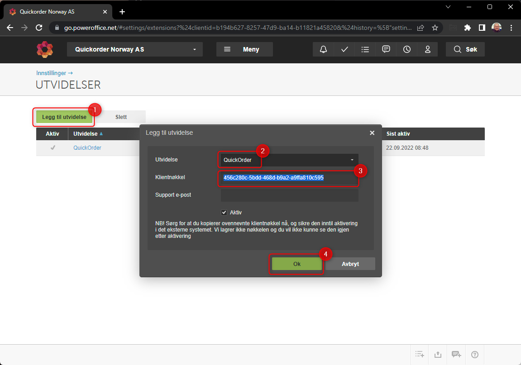Open the checkmark approvals icon

coord(344,49)
